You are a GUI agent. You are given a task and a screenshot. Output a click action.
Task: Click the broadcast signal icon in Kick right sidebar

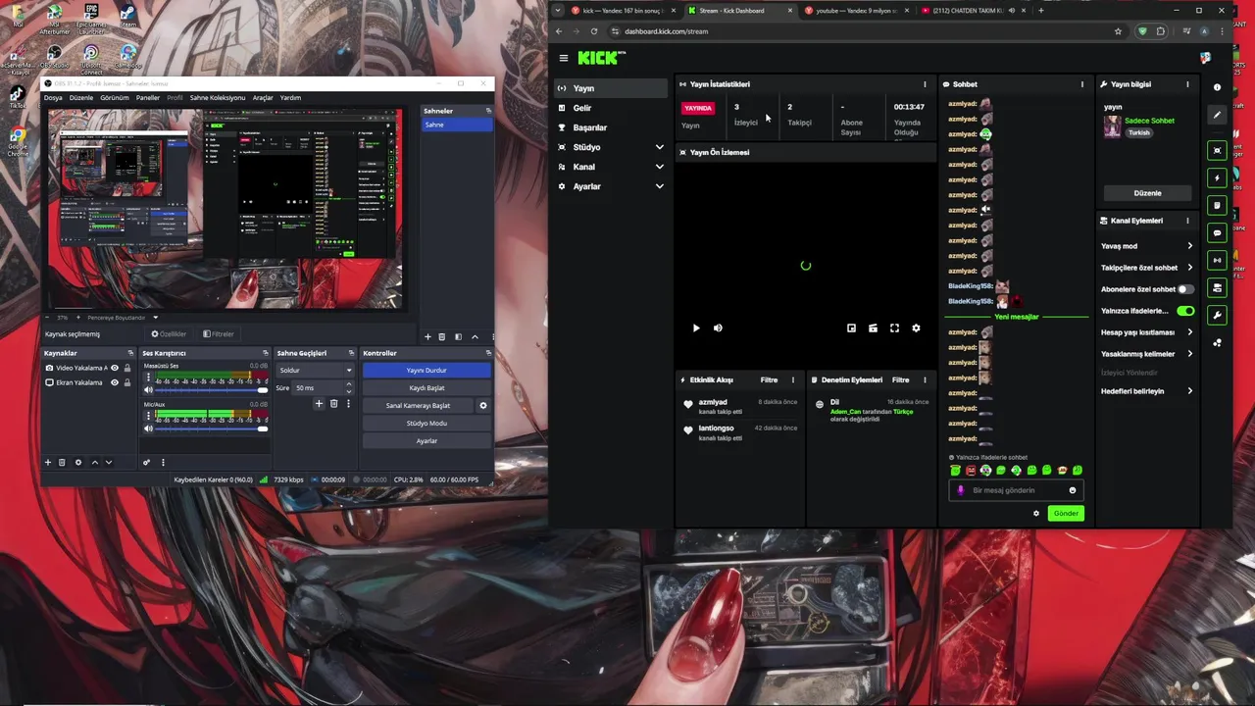tap(1217, 260)
